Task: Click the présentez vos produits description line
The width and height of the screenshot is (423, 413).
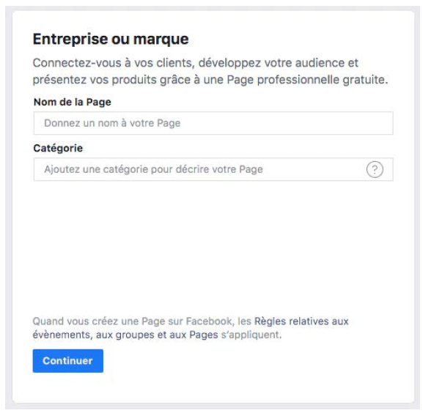Action: click(210, 80)
